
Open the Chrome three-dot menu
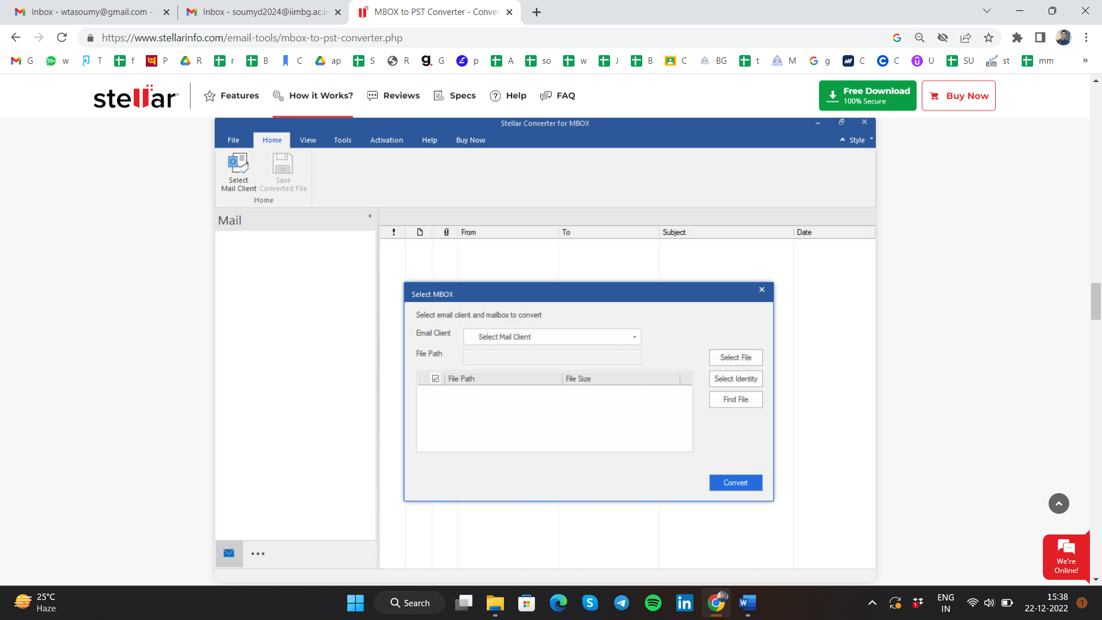1086,38
